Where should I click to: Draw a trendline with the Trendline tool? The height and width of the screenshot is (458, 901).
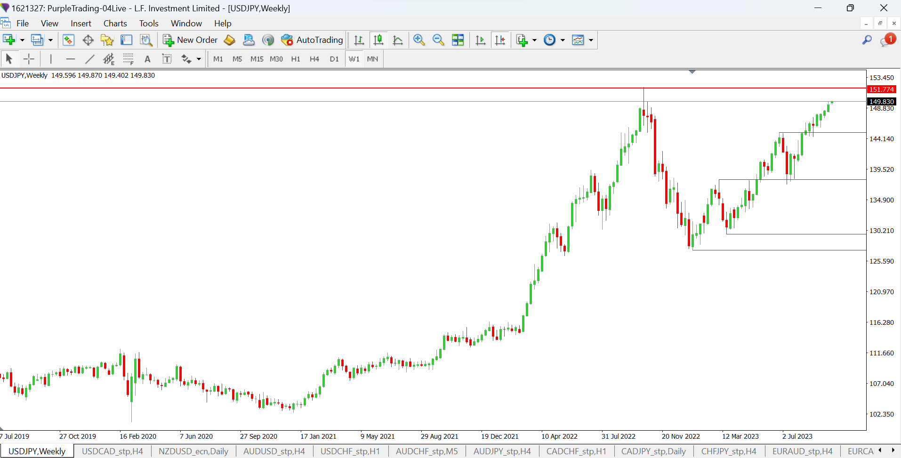click(89, 59)
